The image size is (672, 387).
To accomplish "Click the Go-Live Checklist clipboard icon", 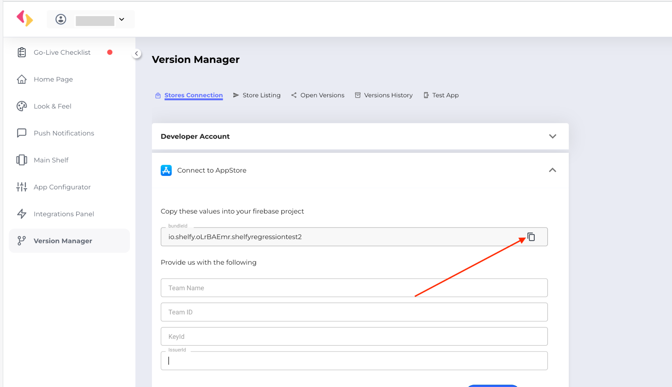I will coord(22,52).
